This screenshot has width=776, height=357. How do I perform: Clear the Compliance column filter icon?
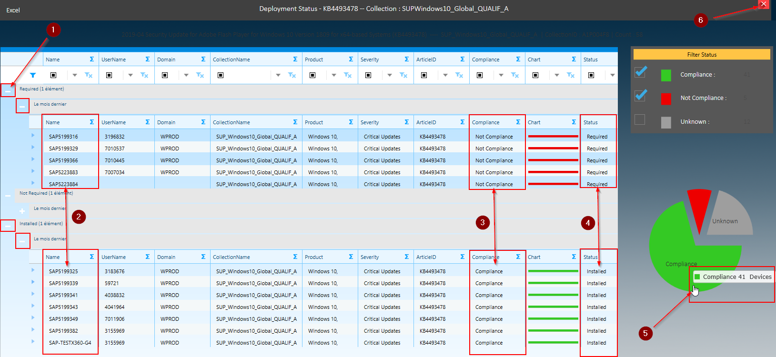[x=515, y=75]
